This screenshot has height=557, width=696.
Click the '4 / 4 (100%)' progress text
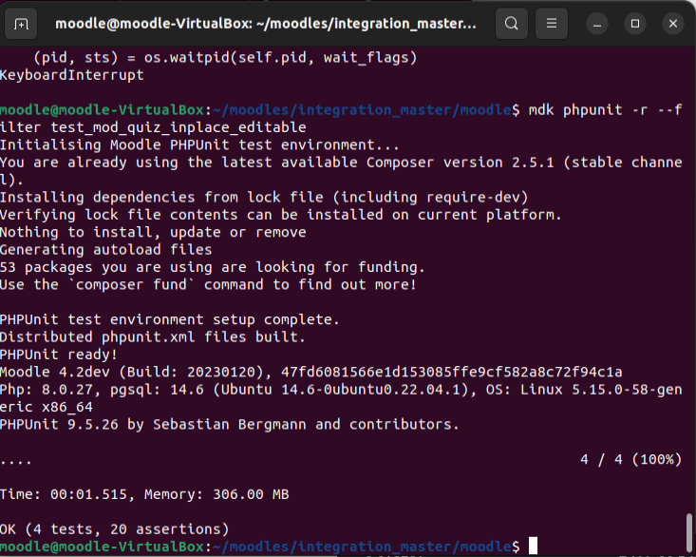click(630, 460)
